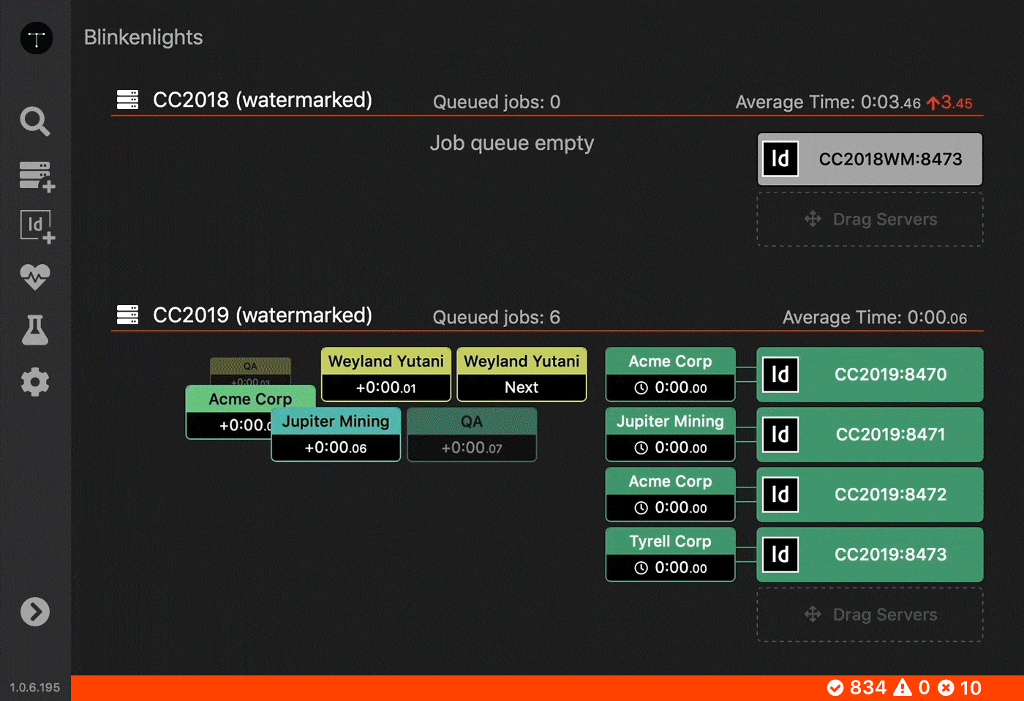Click the Id icon on CC2019:8472

click(780, 495)
